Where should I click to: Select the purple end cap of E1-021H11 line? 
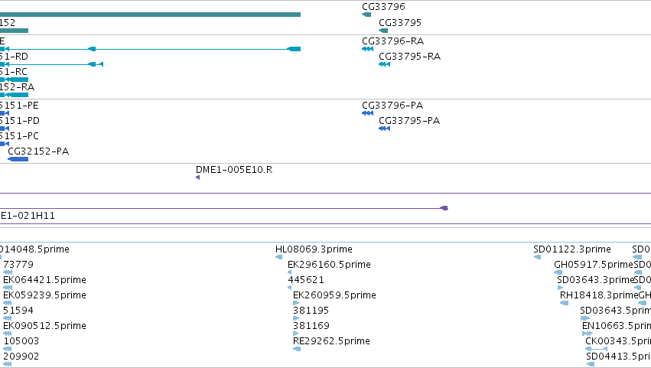point(444,208)
